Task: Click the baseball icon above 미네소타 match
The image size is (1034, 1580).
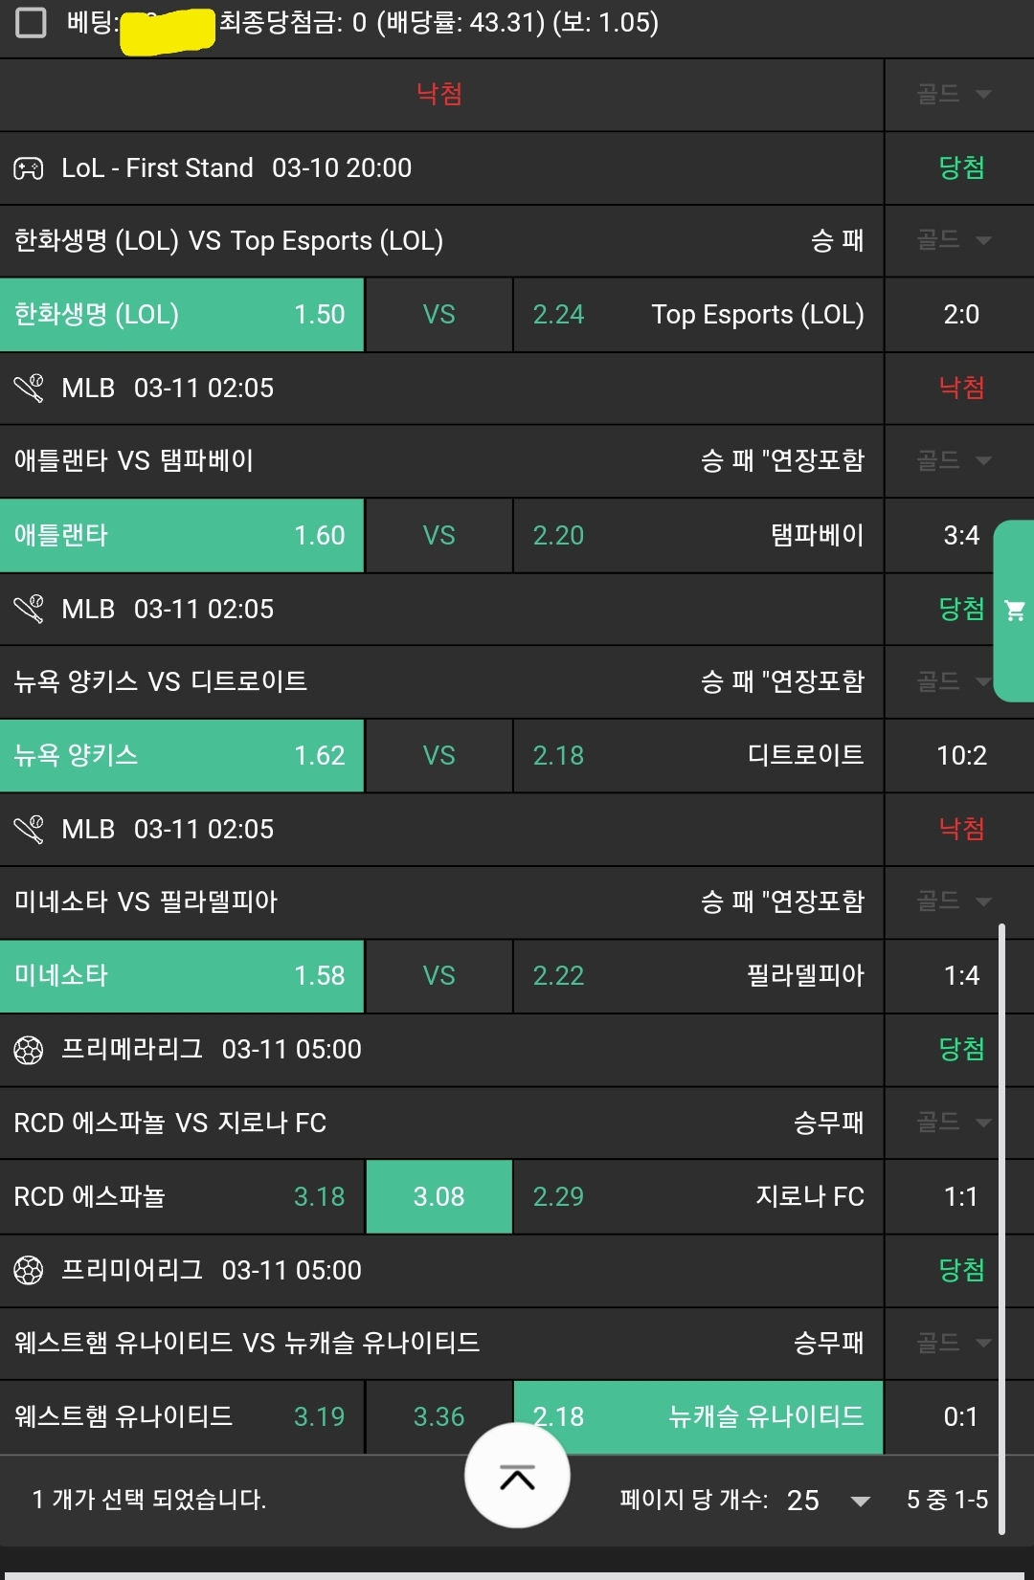Action: point(29,830)
